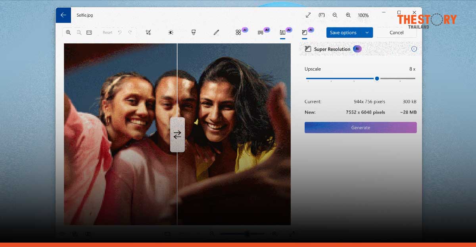Viewport: 476px width, 247px height.
Task: Click the Super Resolution info icon
Action: [x=414, y=49]
